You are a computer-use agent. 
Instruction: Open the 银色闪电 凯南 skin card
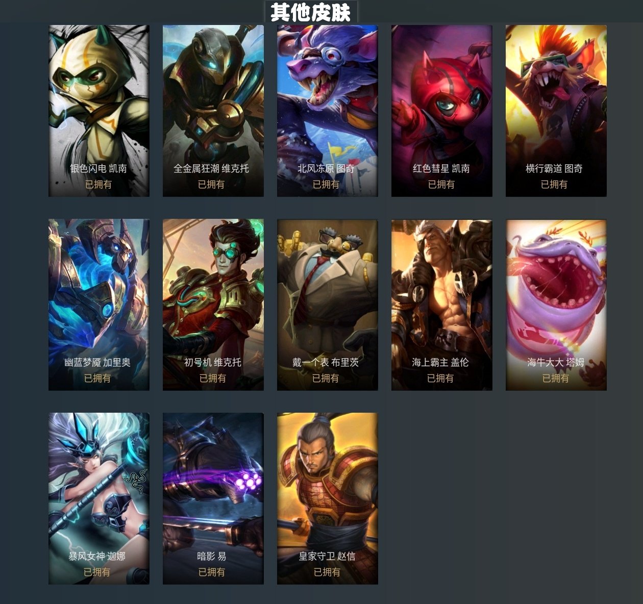[x=99, y=111]
